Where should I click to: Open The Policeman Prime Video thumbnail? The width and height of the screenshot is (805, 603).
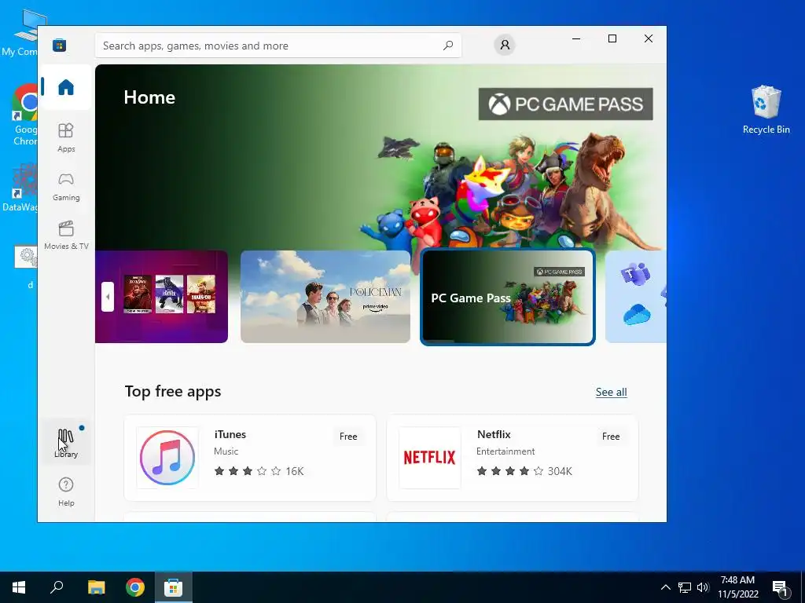325,296
